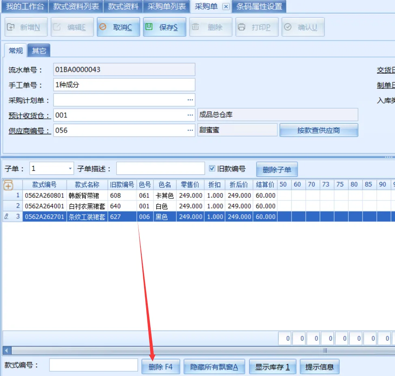
Task: Open lookup for 采购计划单 field
Action: (190, 100)
